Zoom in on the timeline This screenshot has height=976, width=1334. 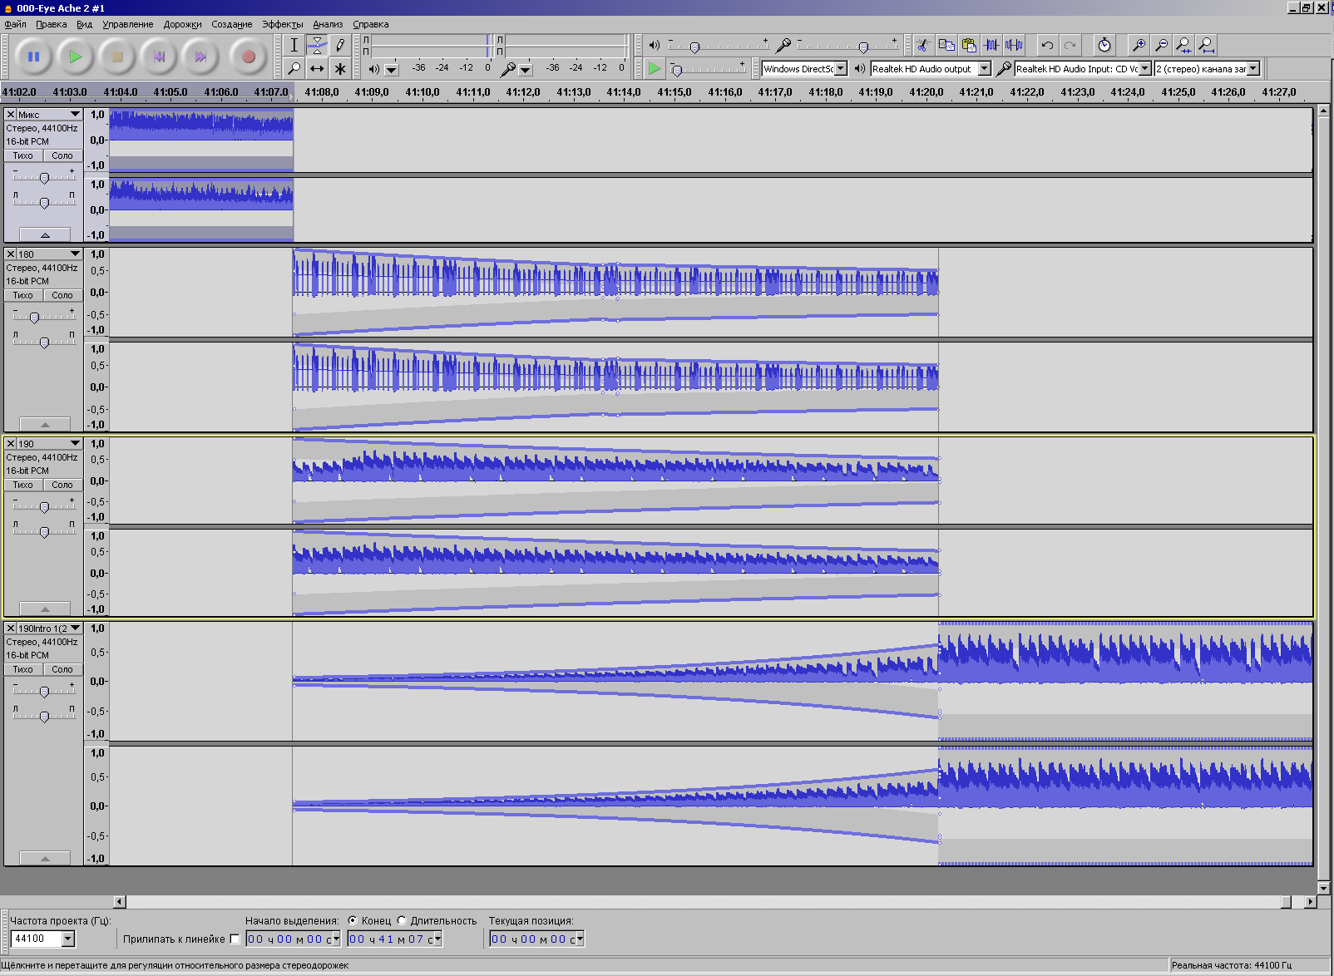1139,45
